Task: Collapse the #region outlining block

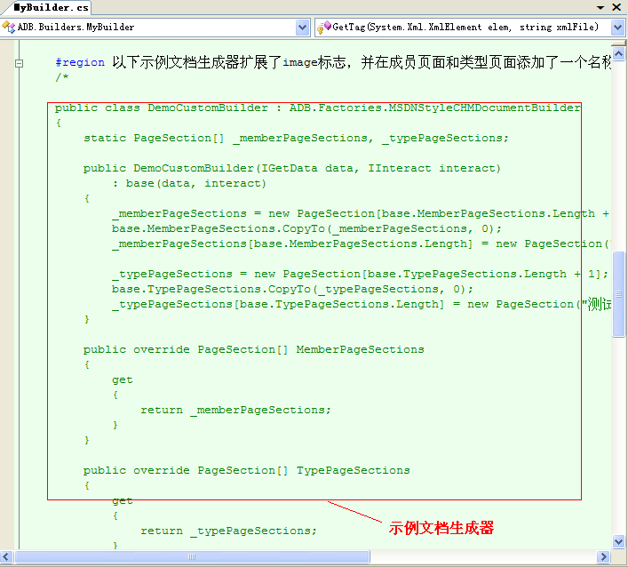Action: [x=18, y=64]
